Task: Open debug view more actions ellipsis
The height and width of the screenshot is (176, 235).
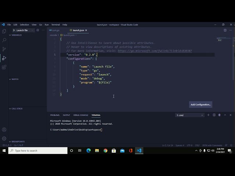Action: (43, 30)
